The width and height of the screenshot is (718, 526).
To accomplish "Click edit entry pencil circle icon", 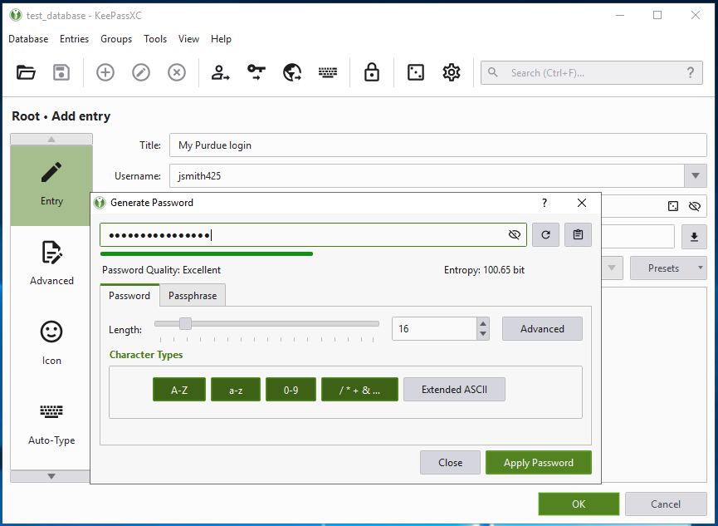I will click(141, 72).
